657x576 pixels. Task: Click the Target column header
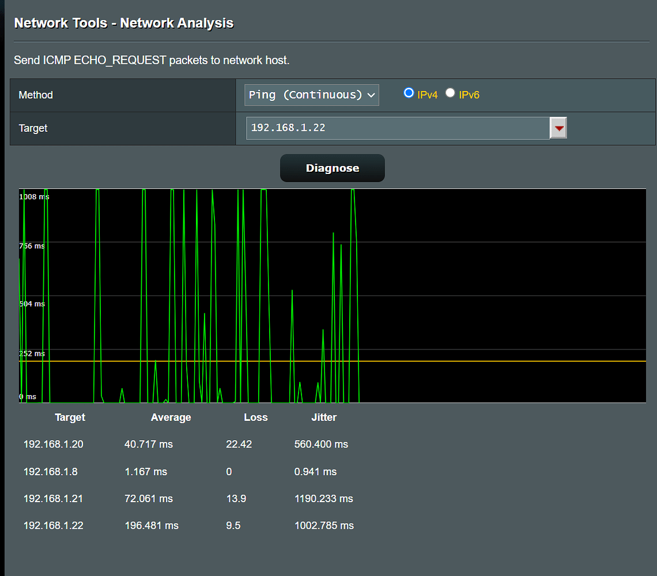tap(70, 417)
